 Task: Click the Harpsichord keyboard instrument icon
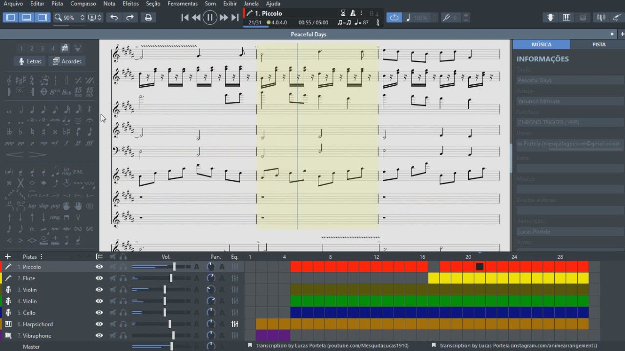coord(8,324)
